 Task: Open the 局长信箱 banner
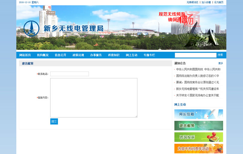tap(198, 114)
